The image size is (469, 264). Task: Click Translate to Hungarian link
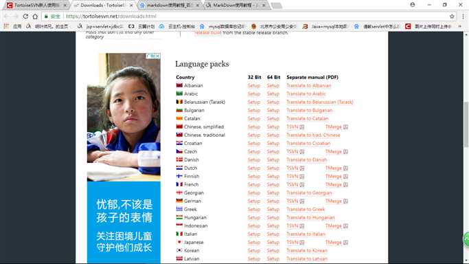click(310, 218)
